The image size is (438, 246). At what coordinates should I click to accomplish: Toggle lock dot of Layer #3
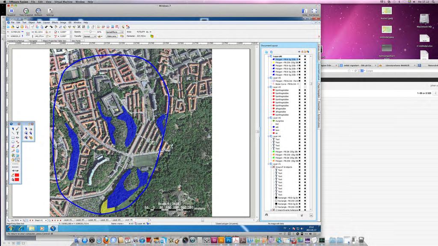[x=305, y=87]
